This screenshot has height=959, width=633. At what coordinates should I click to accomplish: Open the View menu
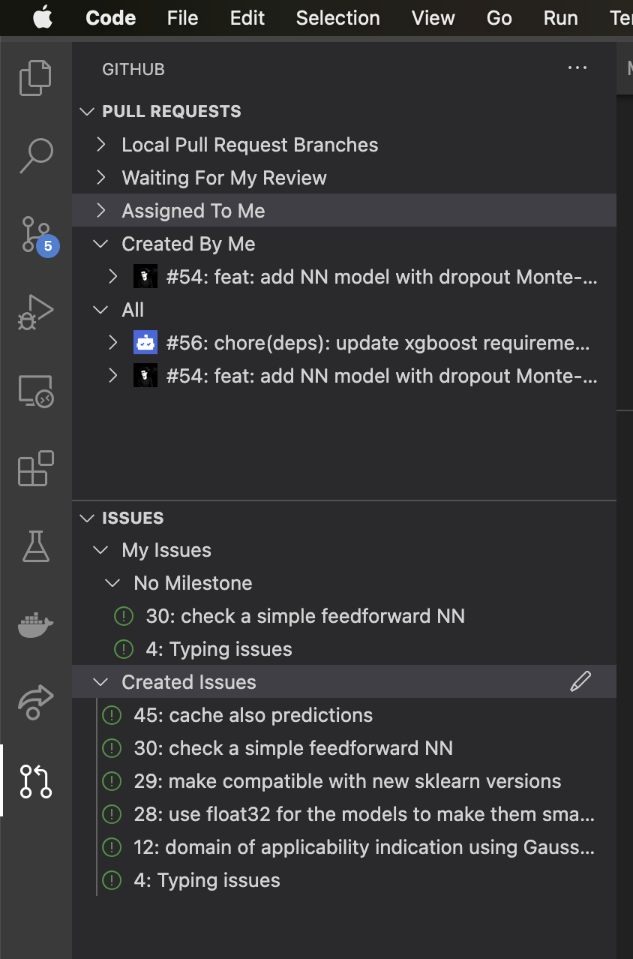coord(433,18)
